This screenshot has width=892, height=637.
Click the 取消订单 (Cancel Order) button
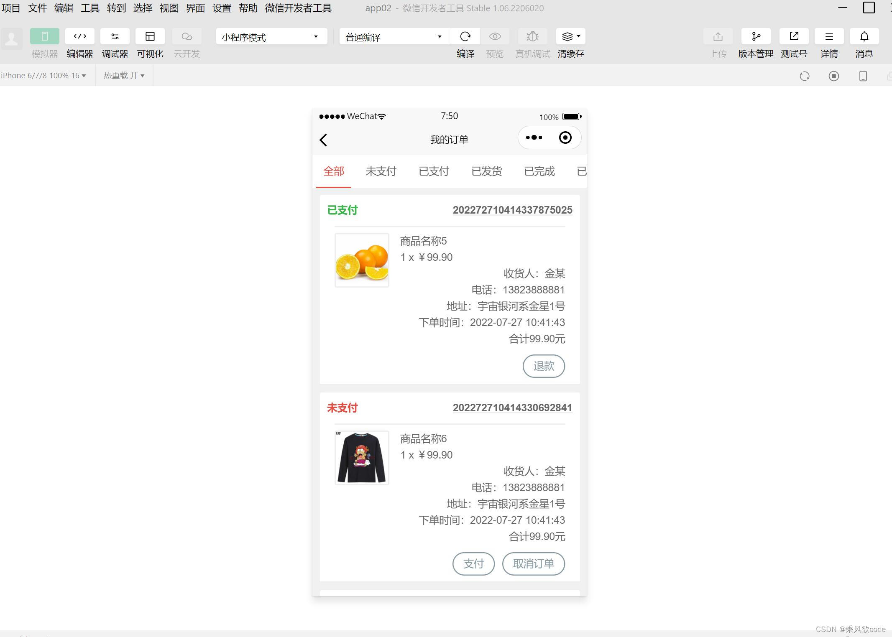pyautogui.click(x=534, y=564)
